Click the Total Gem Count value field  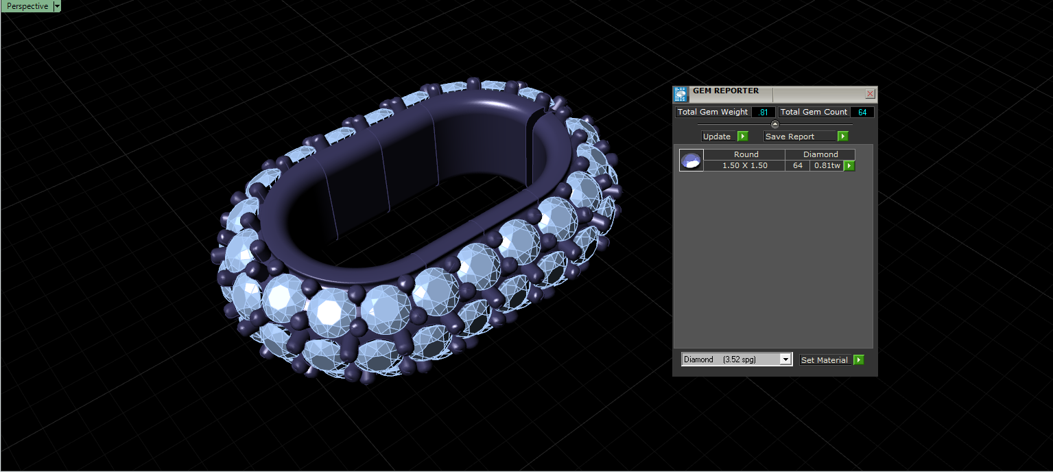(x=862, y=112)
